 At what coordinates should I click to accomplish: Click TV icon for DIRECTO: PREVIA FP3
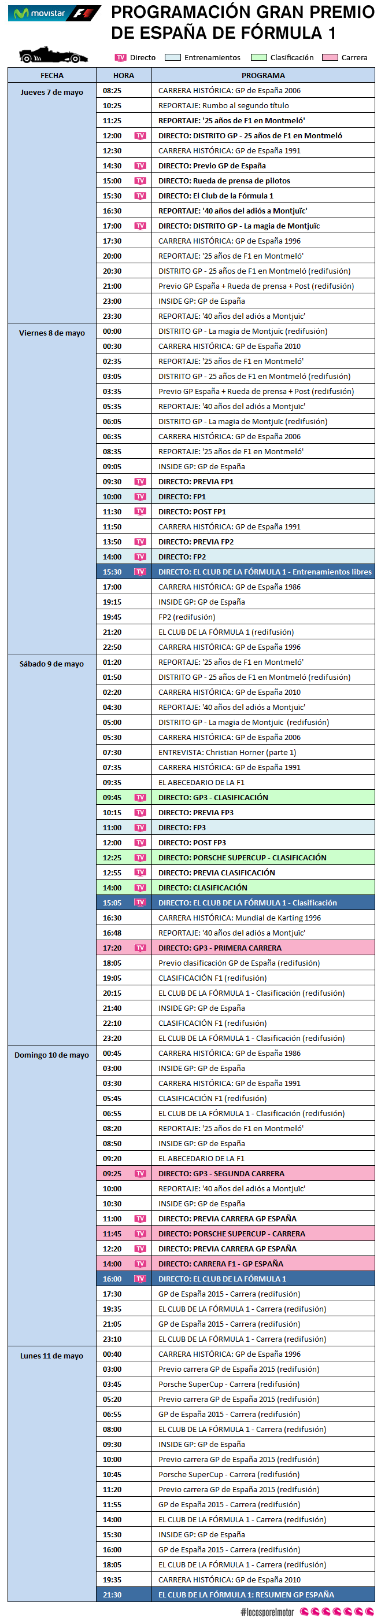140,814
